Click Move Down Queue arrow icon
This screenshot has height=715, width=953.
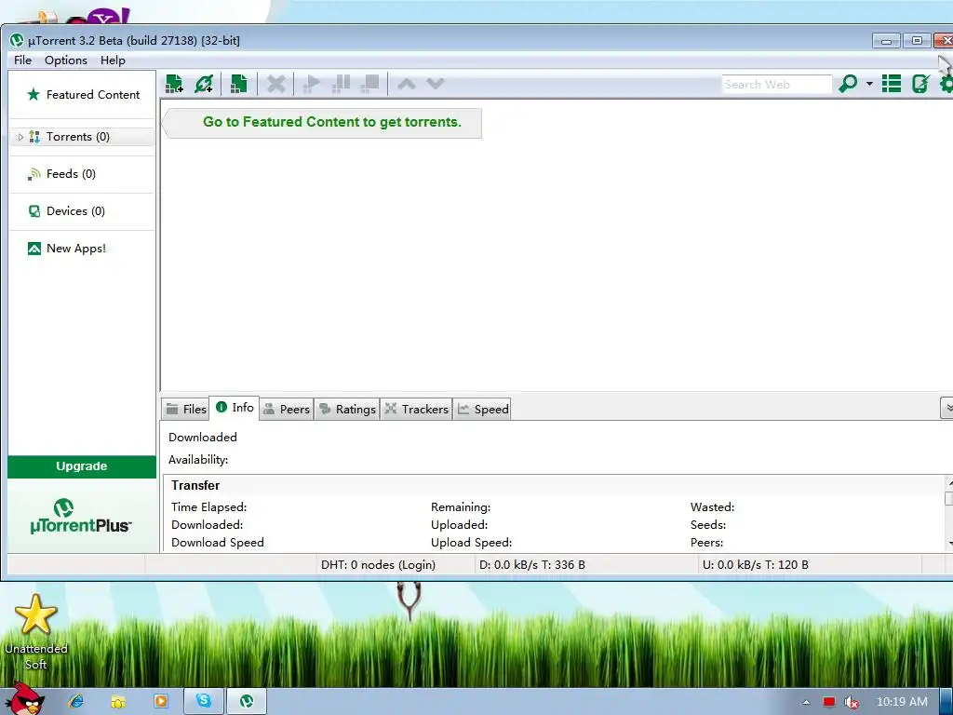click(x=436, y=84)
